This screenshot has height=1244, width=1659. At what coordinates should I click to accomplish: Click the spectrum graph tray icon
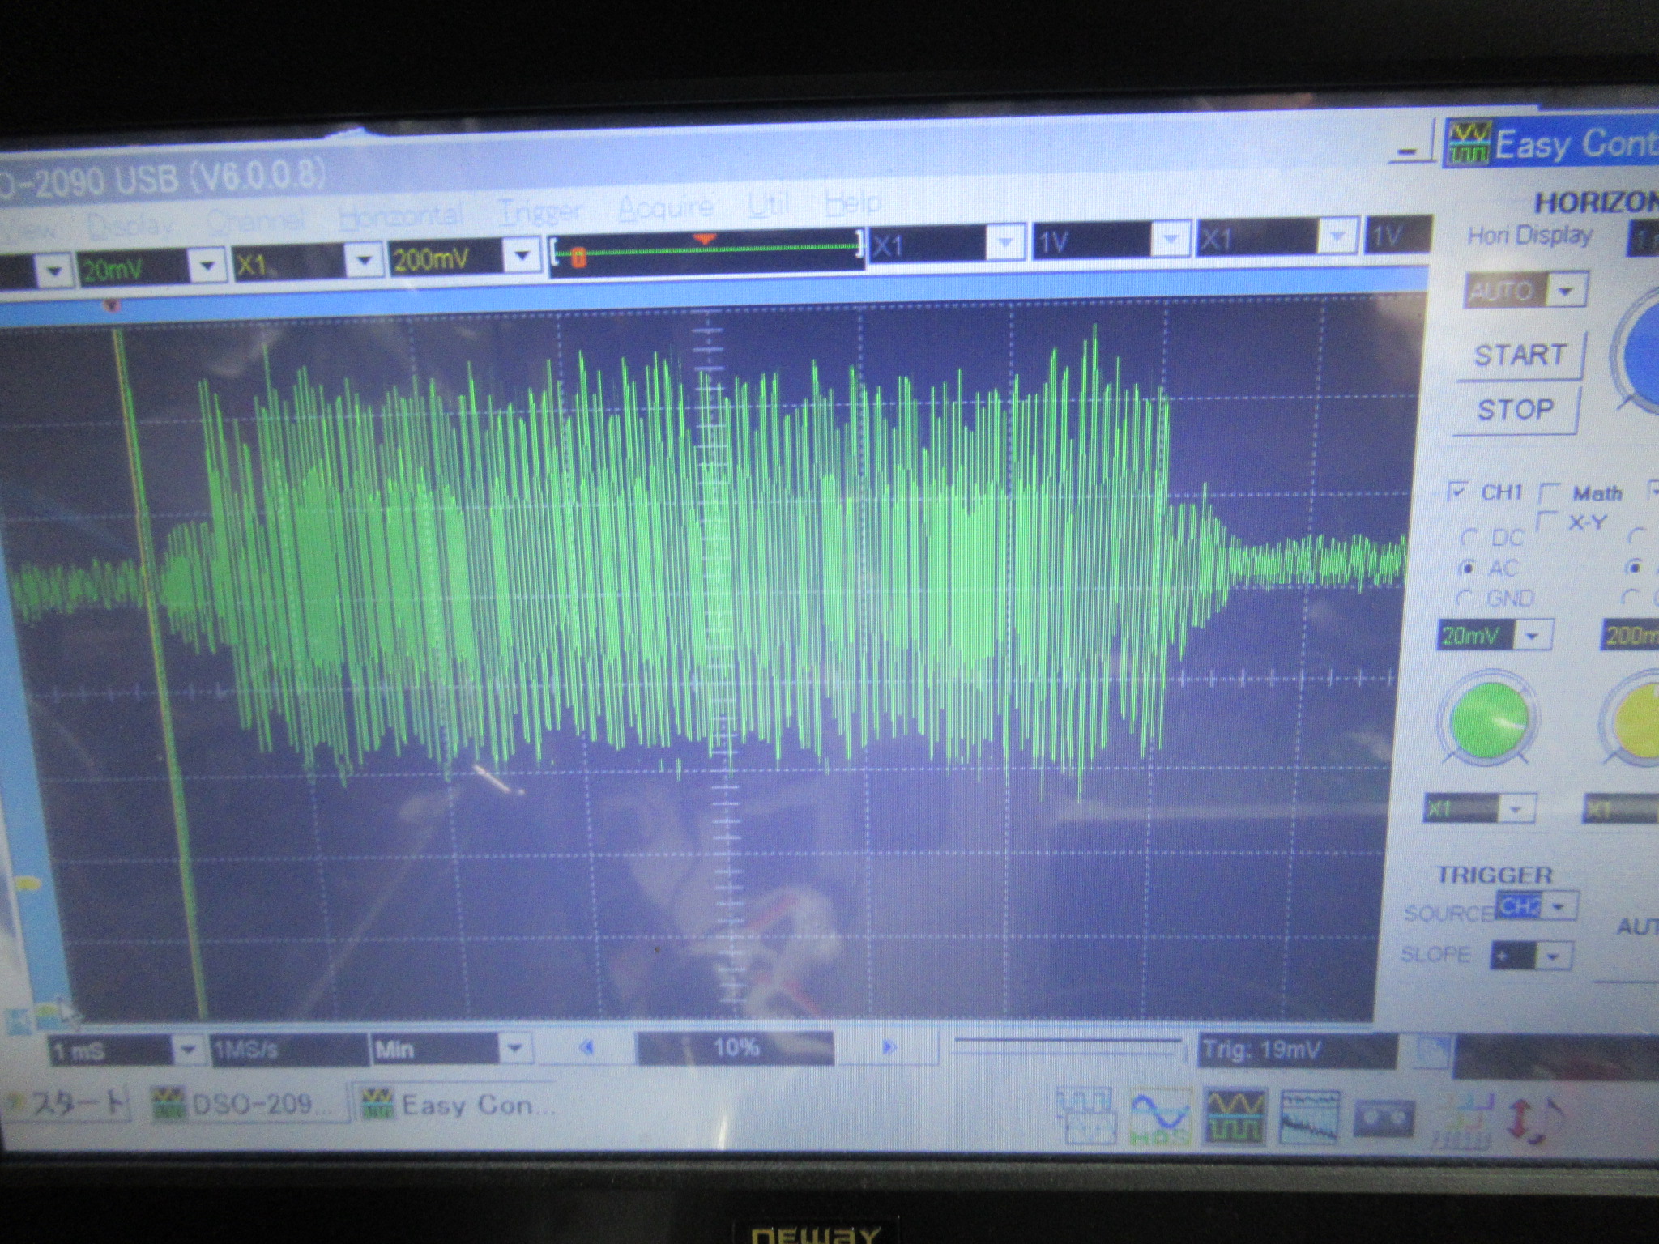1309,1118
